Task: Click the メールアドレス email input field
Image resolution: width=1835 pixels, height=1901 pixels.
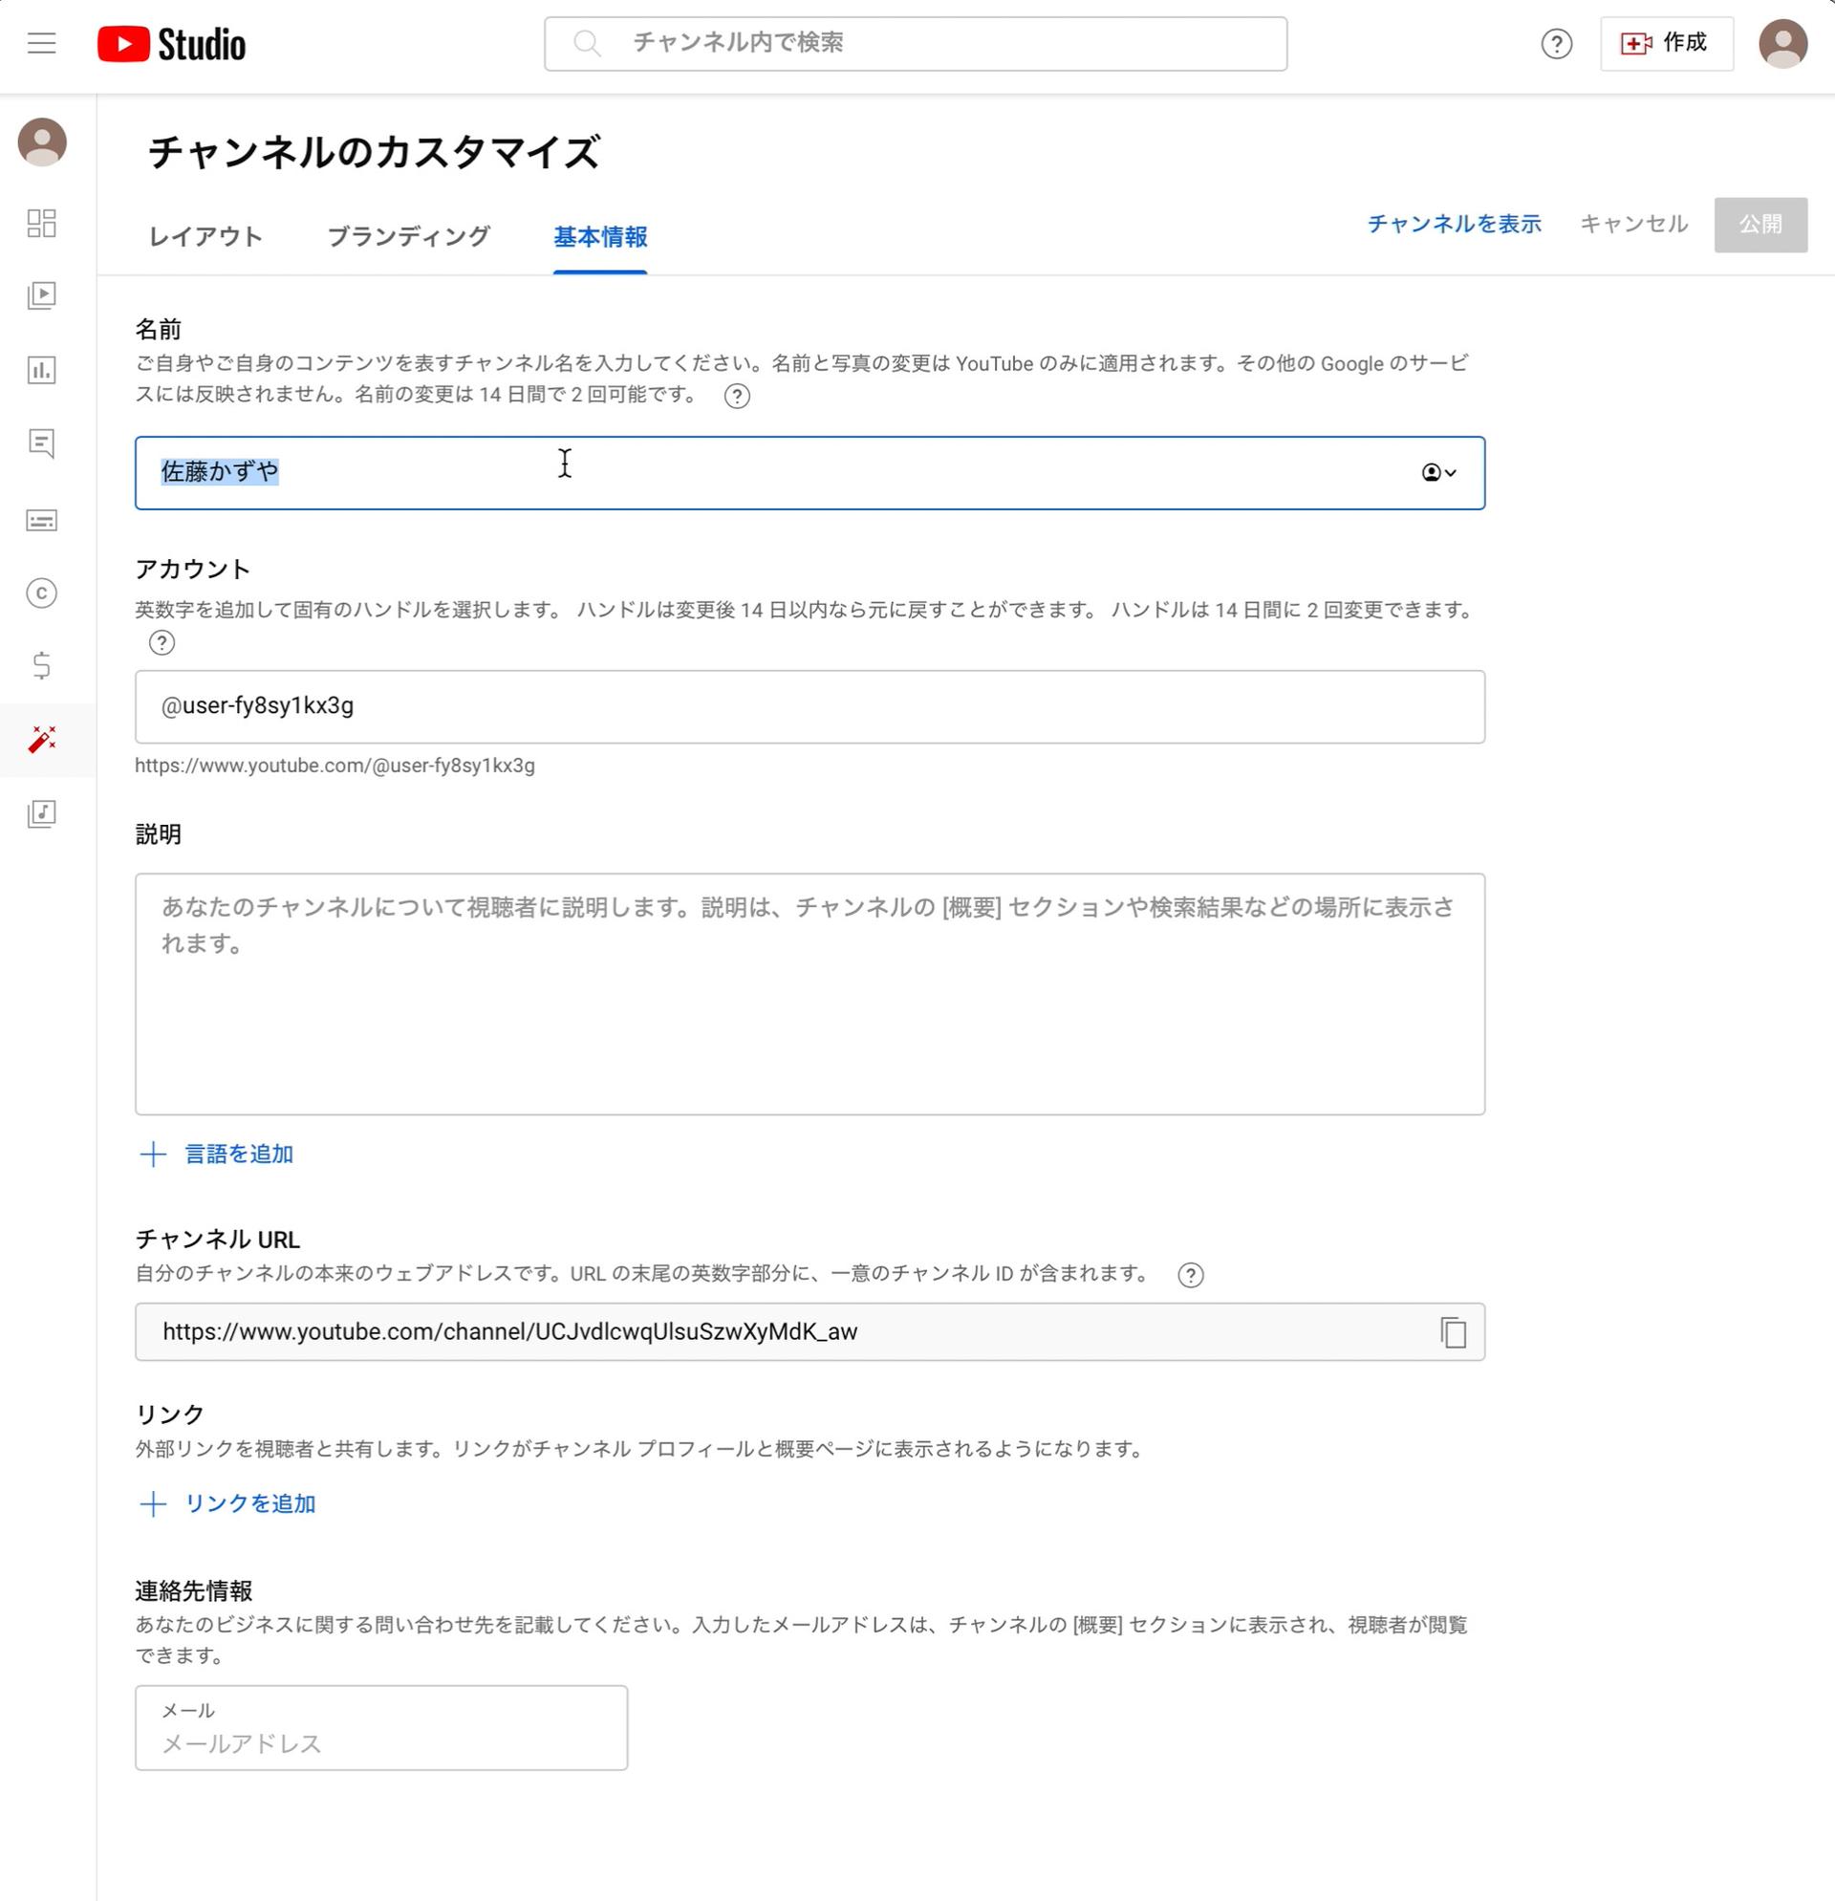Action: (x=381, y=1736)
